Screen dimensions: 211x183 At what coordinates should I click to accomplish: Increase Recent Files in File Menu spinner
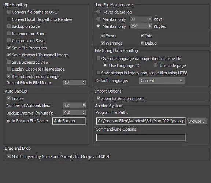[x=84, y=81]
